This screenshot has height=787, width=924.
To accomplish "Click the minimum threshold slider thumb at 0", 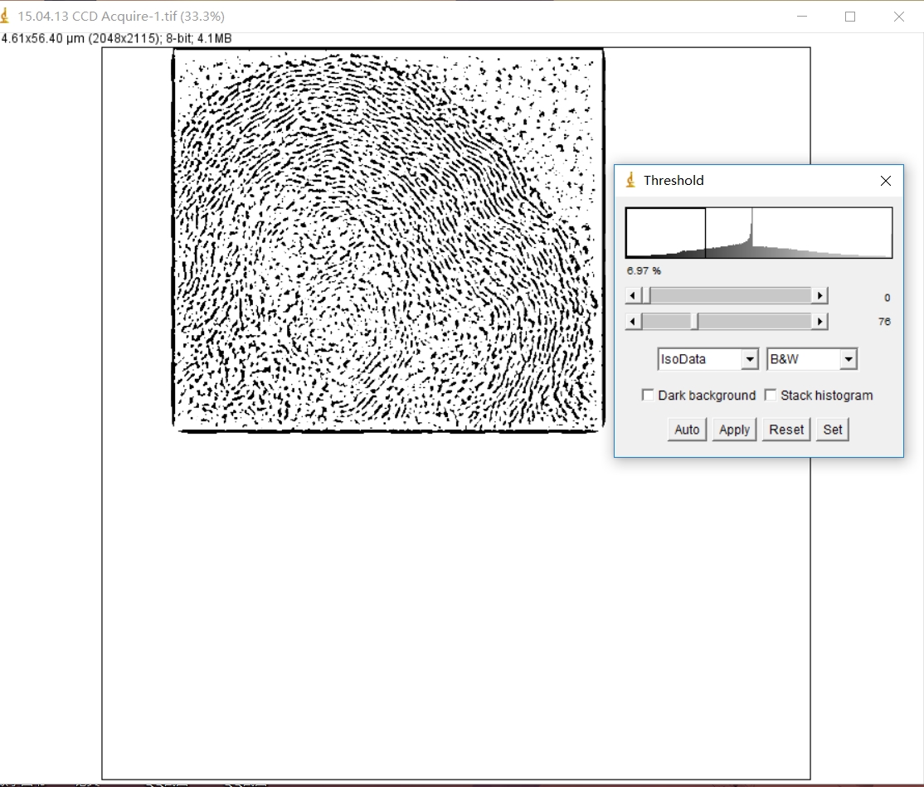I will [646, 296].
